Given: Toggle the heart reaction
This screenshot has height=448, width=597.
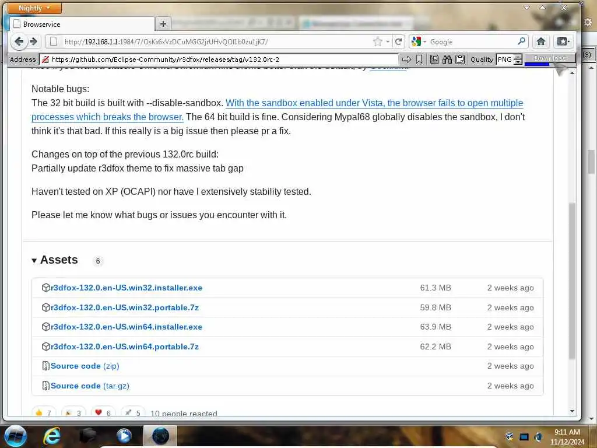Looking at the screenshot, I should tap(103, 412).
